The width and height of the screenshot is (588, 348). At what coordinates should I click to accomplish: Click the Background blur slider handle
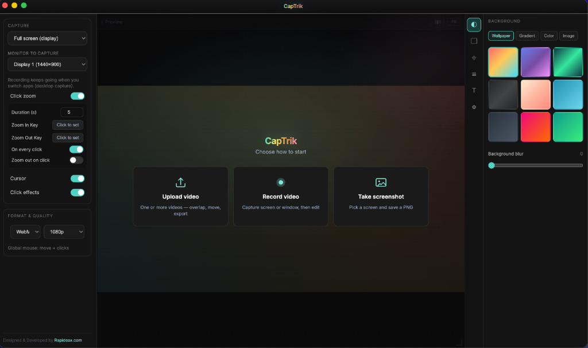(492, 165)
